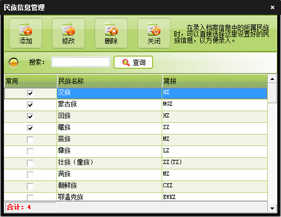281x217 pixels.
Task: Click the 常用 column header
Action: (x=31, y=81)
